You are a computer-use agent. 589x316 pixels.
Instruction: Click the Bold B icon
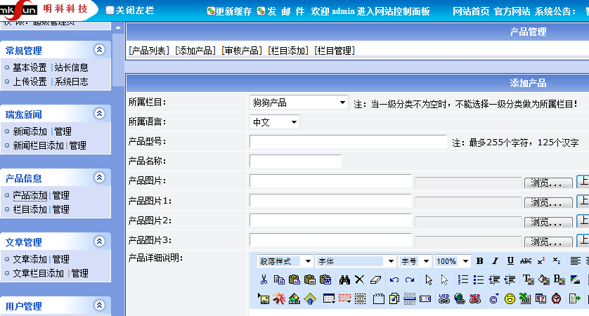tap(479, 261)
